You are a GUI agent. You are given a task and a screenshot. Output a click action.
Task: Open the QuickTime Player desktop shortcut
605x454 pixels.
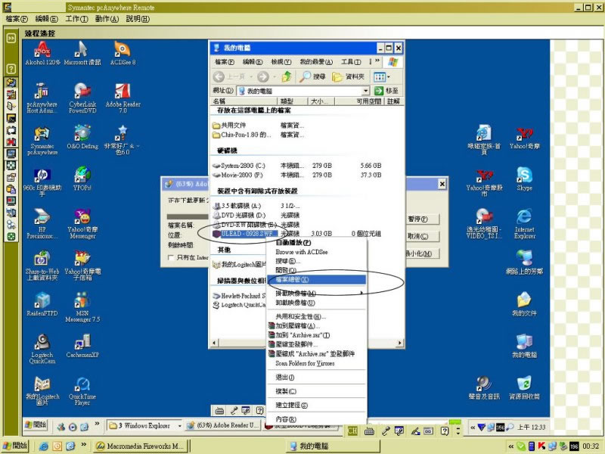[x=82, y=390]
